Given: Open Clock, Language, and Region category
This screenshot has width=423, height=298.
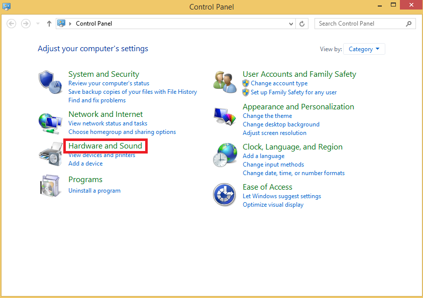Looking at the screenshot, I should (x=293, y=147).
